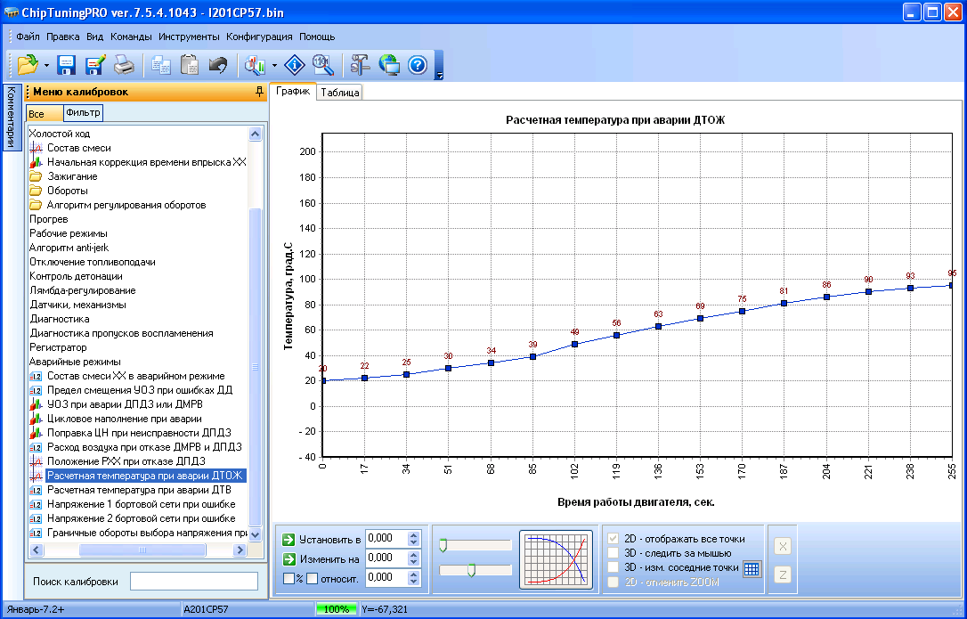967x619 pixels.
Task: Click the blue question mark help icon
Action: 418,65
